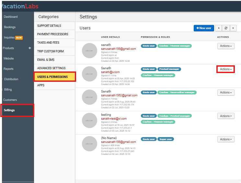Click the (No Name) user avatar
Viewport: 241px width, 183px height.
(x=90, y=144)
